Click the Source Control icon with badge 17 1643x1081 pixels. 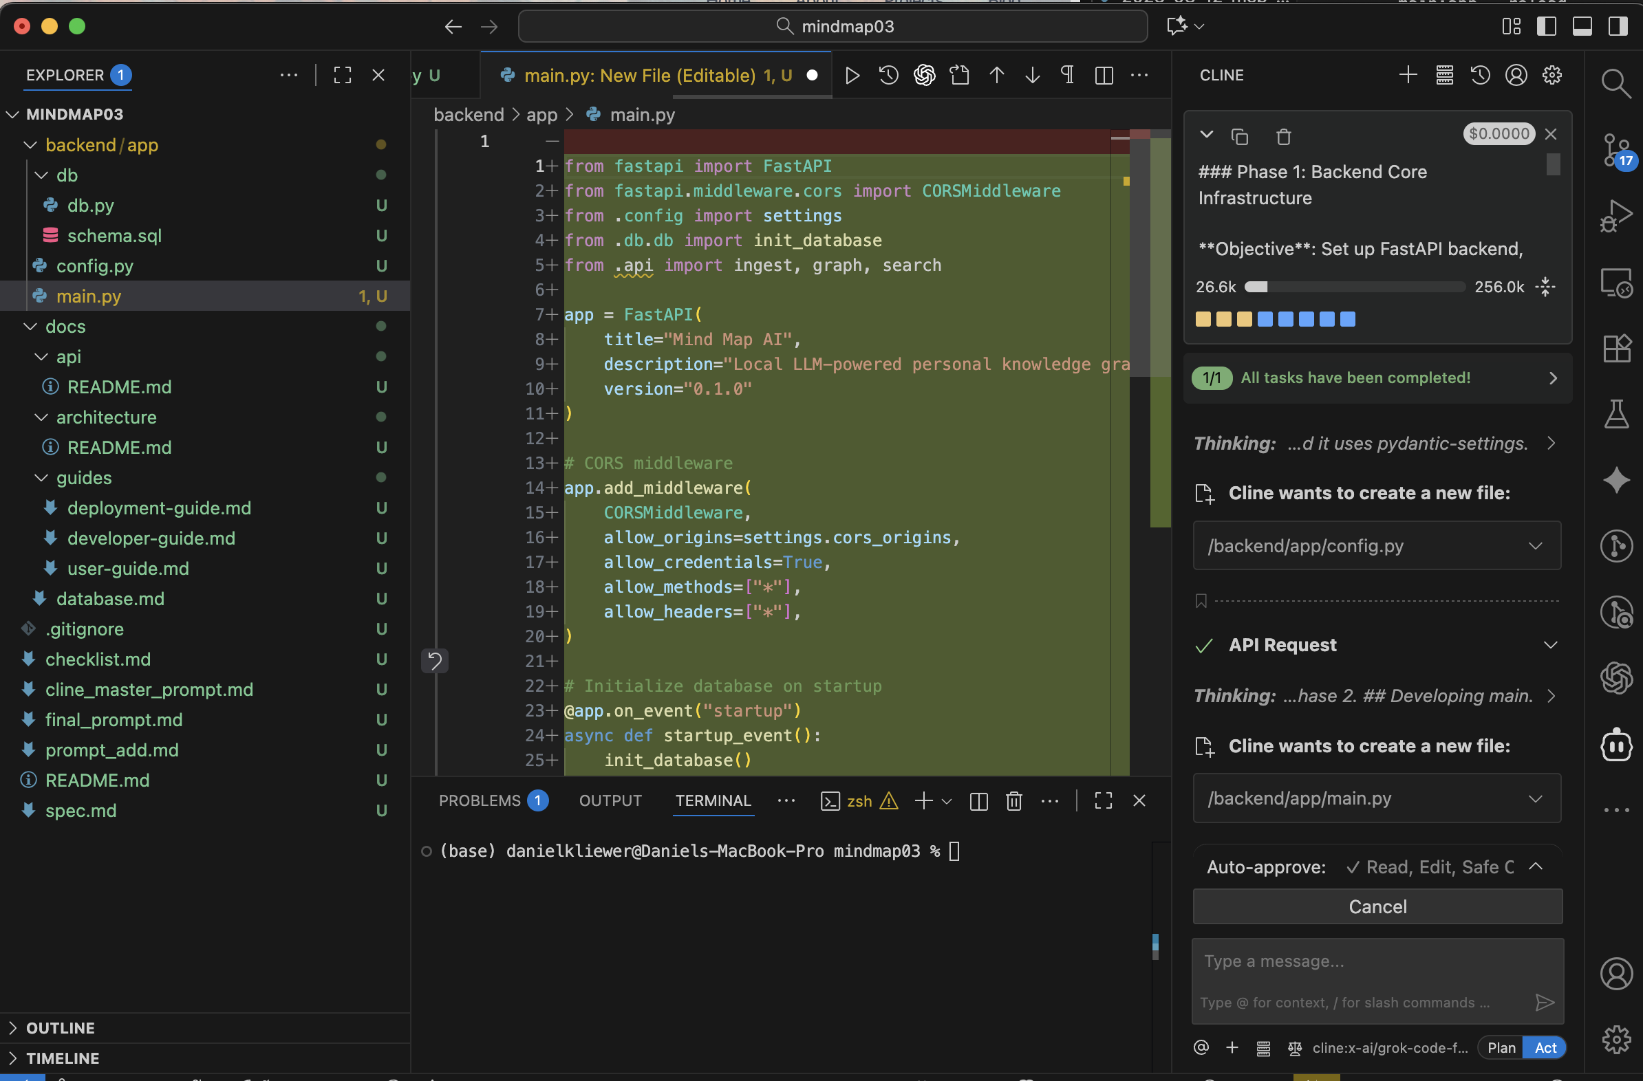[1616, 151]
